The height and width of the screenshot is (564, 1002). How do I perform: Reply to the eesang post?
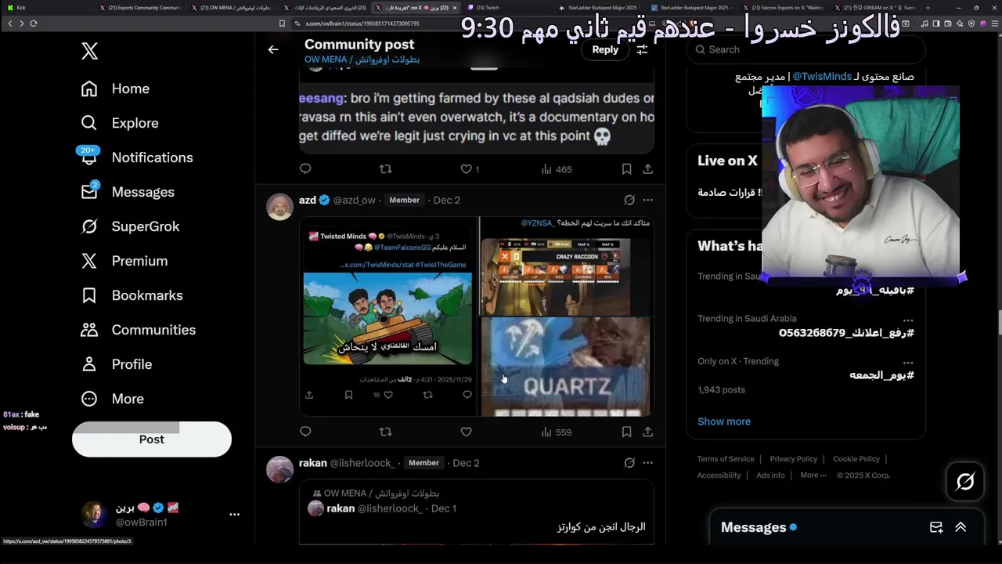coord(305,169)
